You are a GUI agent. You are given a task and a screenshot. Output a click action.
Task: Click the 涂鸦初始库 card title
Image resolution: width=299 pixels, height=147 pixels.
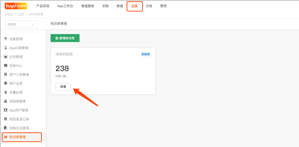(64, 54)
